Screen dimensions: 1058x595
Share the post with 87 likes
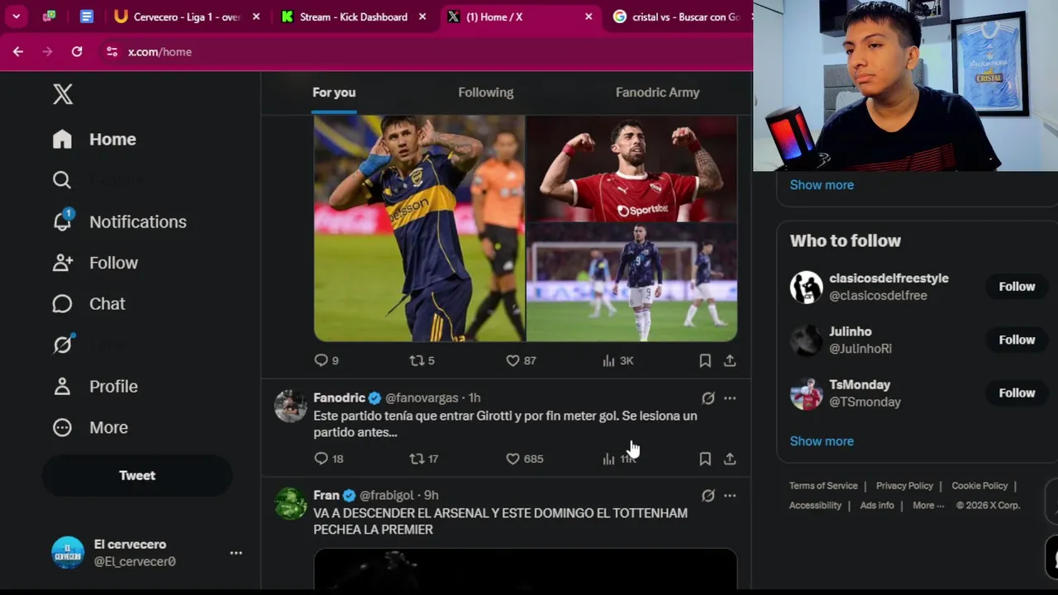[x=730, y=360]
